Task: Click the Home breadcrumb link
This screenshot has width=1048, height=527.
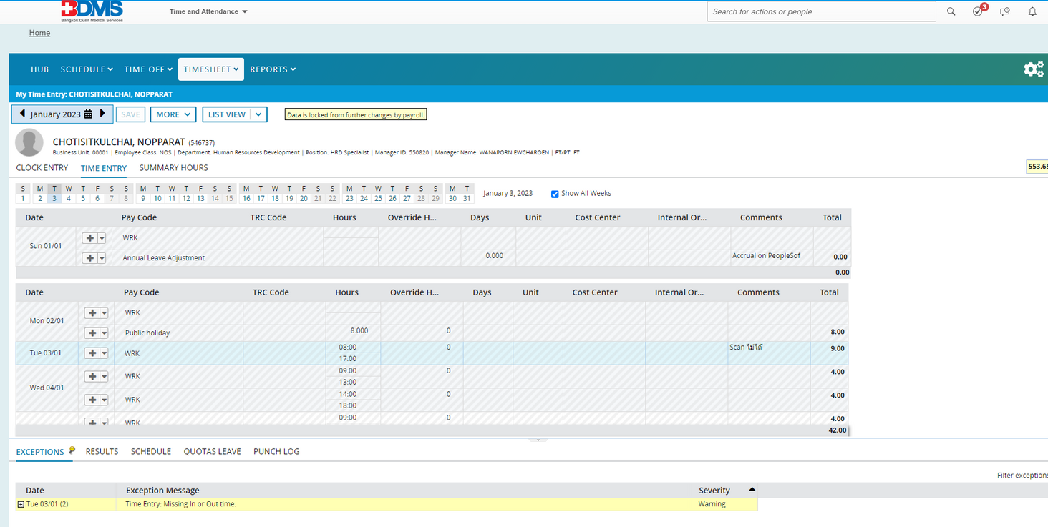Action: pyautogui.click(x=39, y=33)
